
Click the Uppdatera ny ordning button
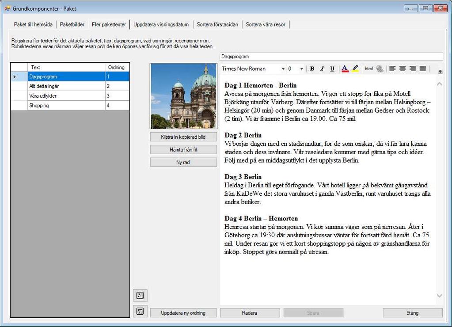pos(183,313)
